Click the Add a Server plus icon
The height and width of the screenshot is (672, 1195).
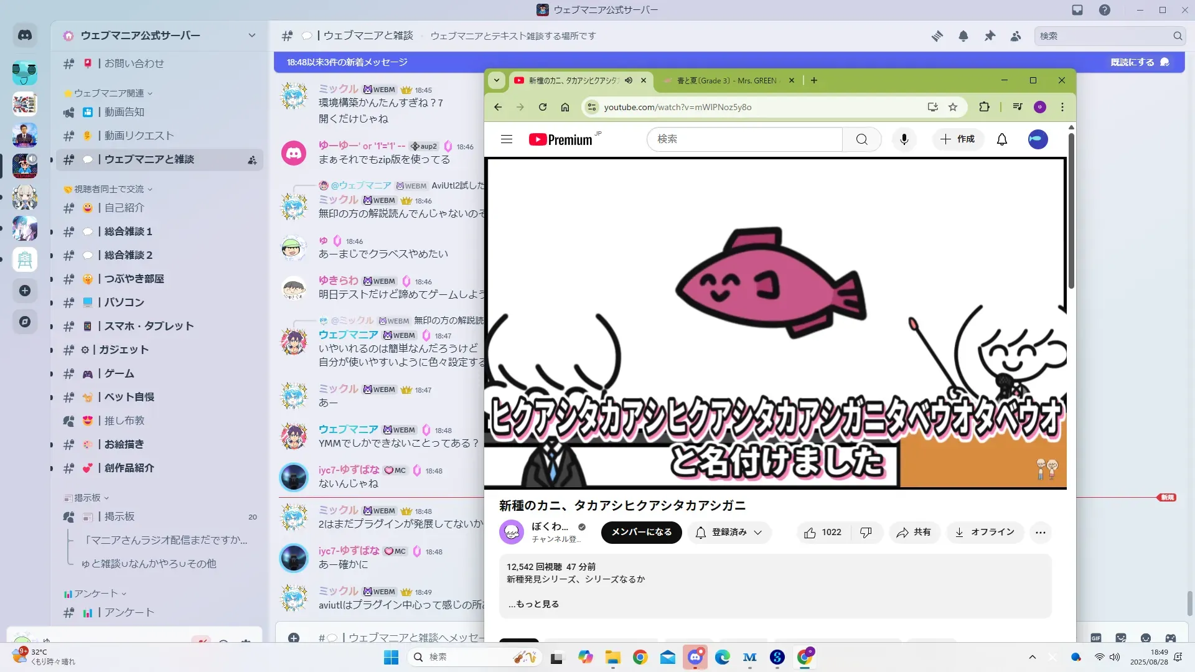click(x=25, y=291)
